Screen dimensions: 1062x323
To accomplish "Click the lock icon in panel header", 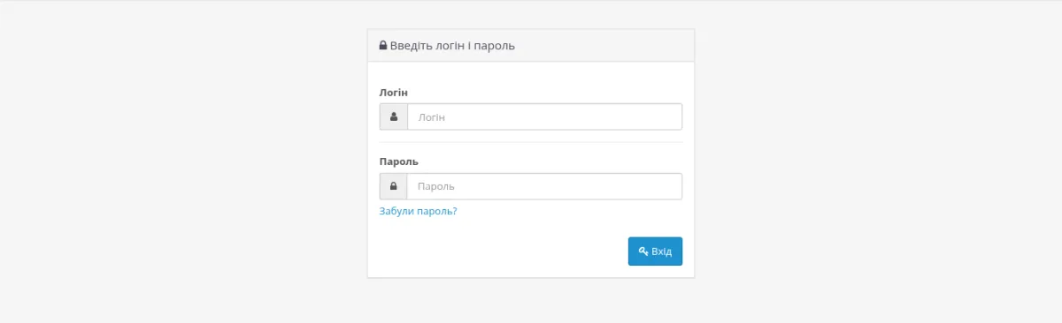I will click(383, 45).
